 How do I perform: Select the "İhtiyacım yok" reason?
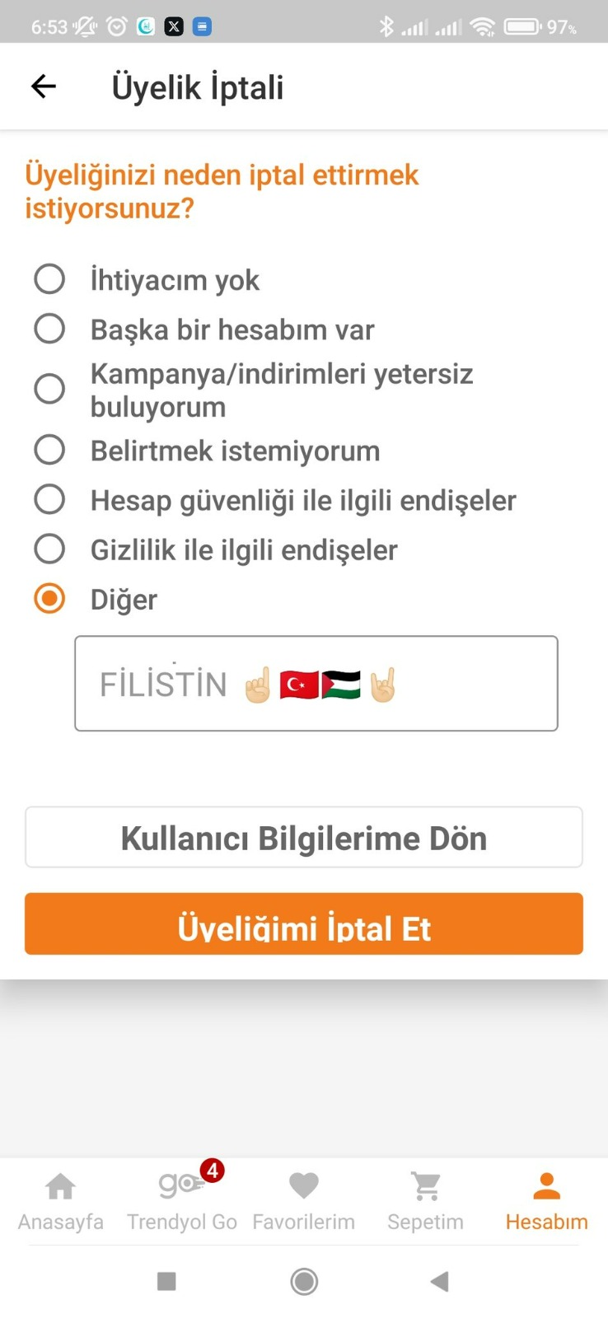click(x=49, y=279)
